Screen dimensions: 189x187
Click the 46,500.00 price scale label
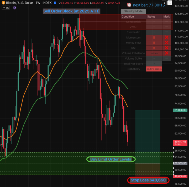point(180,184)
